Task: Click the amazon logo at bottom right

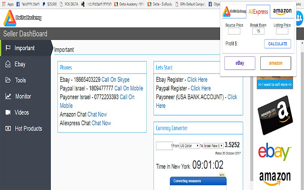Action: (275, 179)
